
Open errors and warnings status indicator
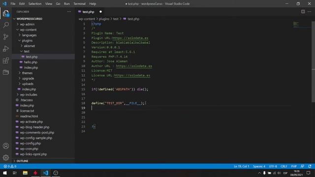(x=10, y=166)
